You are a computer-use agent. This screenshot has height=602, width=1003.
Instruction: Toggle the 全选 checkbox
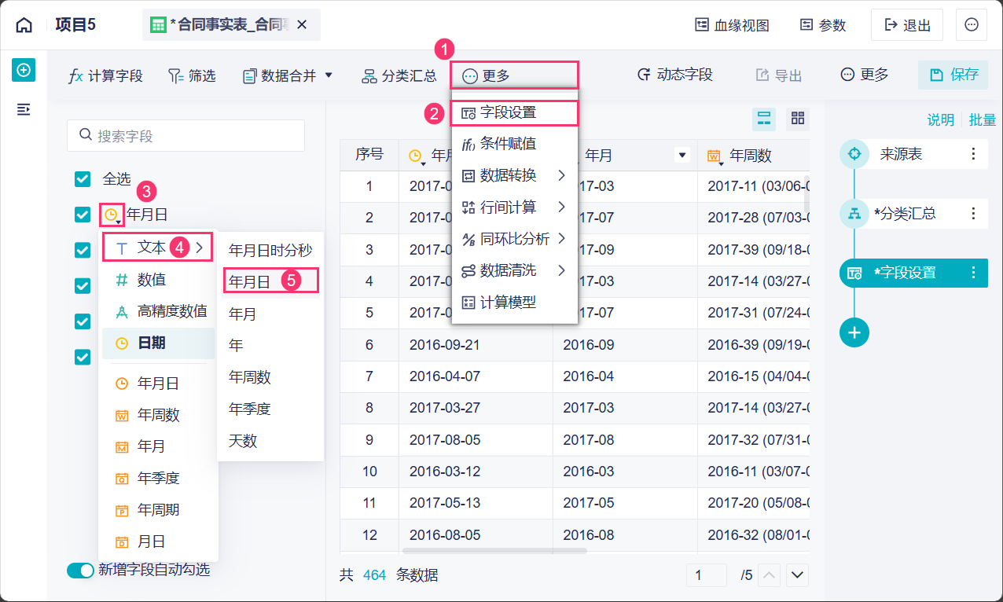[83, 179]
